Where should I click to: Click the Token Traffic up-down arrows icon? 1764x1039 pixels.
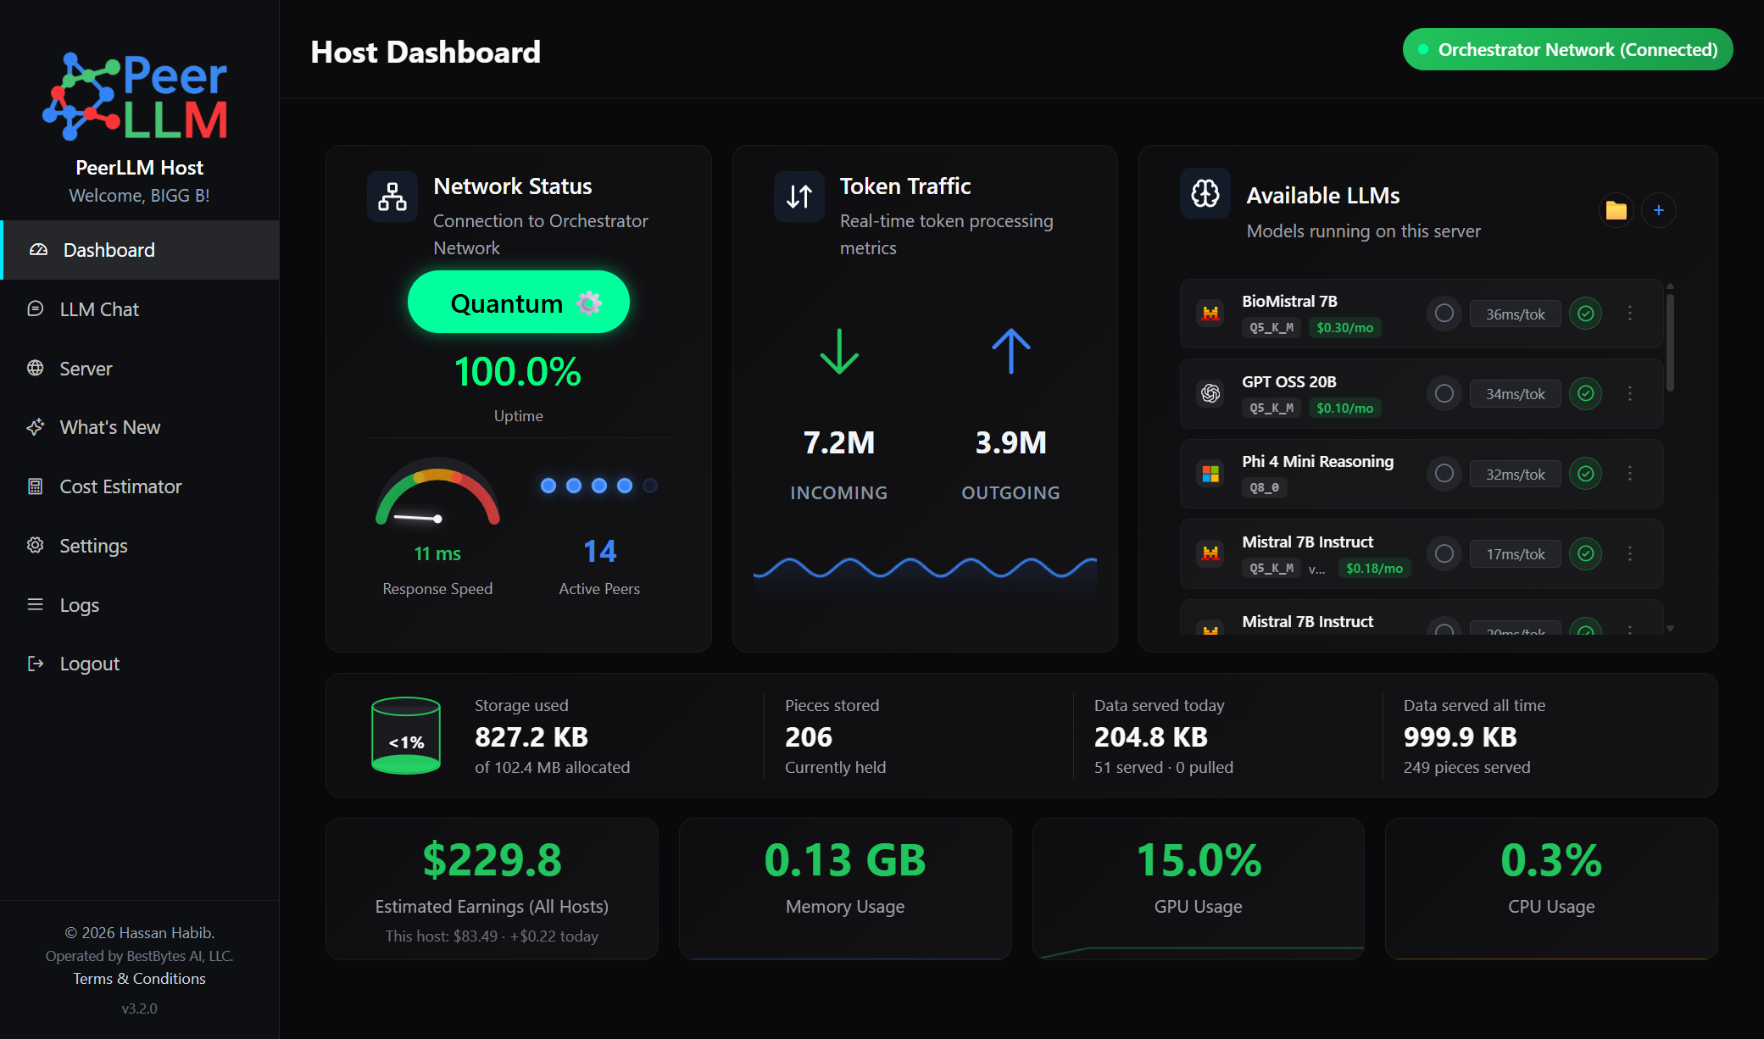(799, 197)
